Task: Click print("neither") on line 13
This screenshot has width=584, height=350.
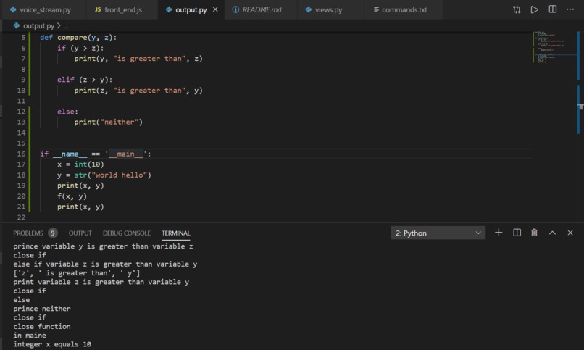Action: [x=108, y=122]
